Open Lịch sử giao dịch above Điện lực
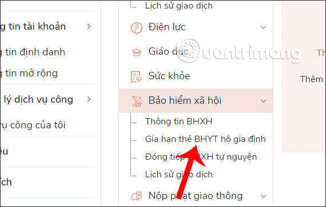This screenshot has height=207, width=326. point(179,6)
